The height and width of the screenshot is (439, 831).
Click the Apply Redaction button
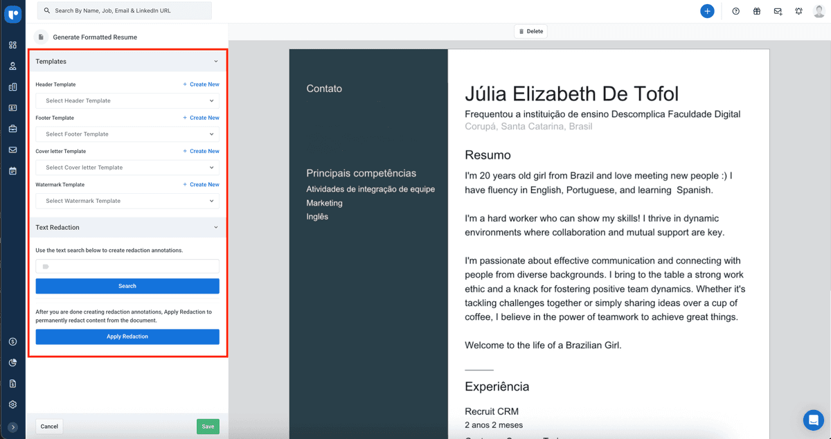pyautogui.click(x=127, y=336)
